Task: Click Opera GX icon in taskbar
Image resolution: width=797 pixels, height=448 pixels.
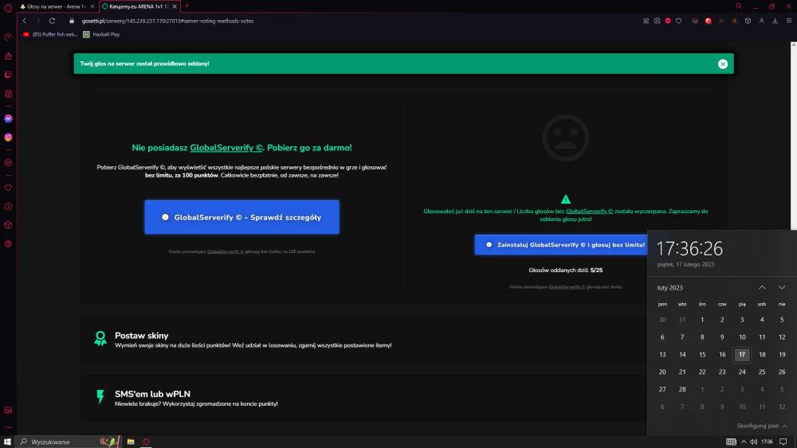Action: point(147,442)
